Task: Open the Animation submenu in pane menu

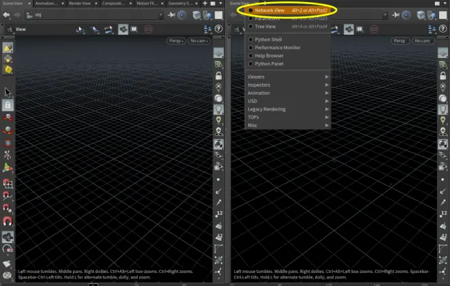Action: [x=288, y=93]
